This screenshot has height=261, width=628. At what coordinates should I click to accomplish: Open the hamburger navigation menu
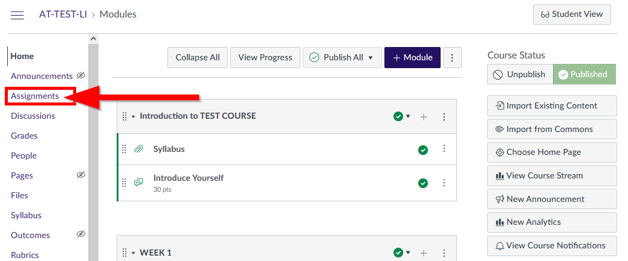pyautogui.click(x=17, y=15)
